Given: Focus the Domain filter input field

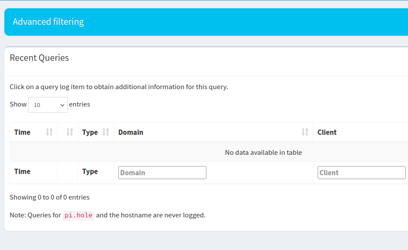Looking at the screenshot, I should (x=162, y=173).
